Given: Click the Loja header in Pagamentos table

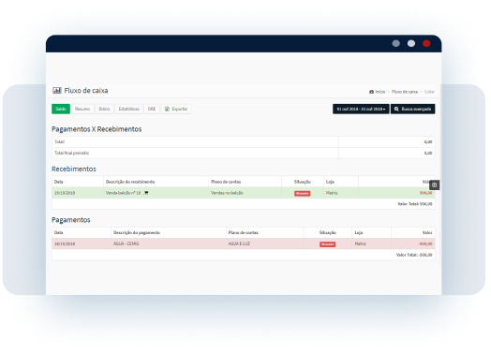Looking at the screenshot, I should point(359,232).
